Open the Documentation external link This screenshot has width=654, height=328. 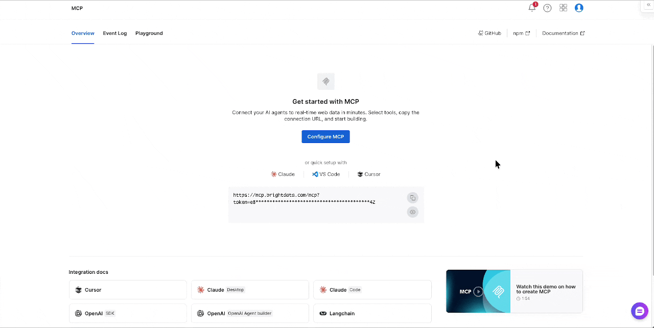click(564, 33)
